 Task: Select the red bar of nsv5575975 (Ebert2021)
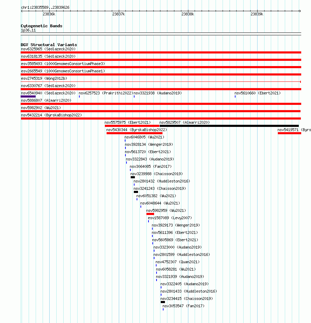click(x=132, y=126)
